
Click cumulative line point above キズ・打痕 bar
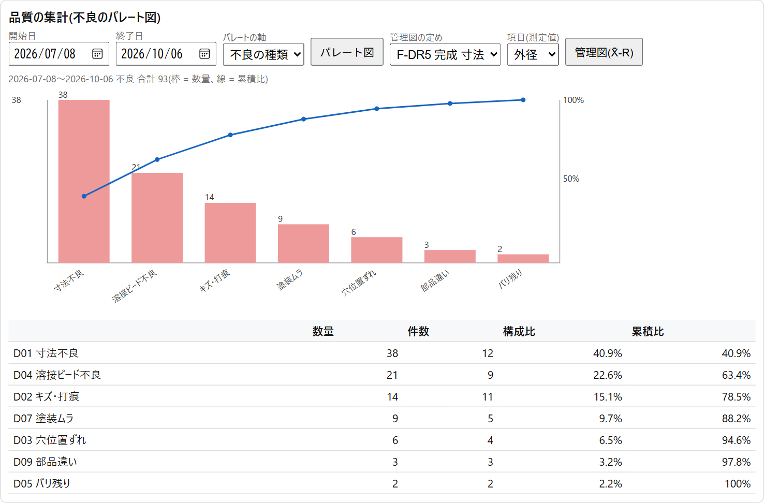(230, 135)
